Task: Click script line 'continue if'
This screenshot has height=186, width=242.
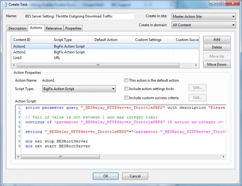Action: pos(126,122)
